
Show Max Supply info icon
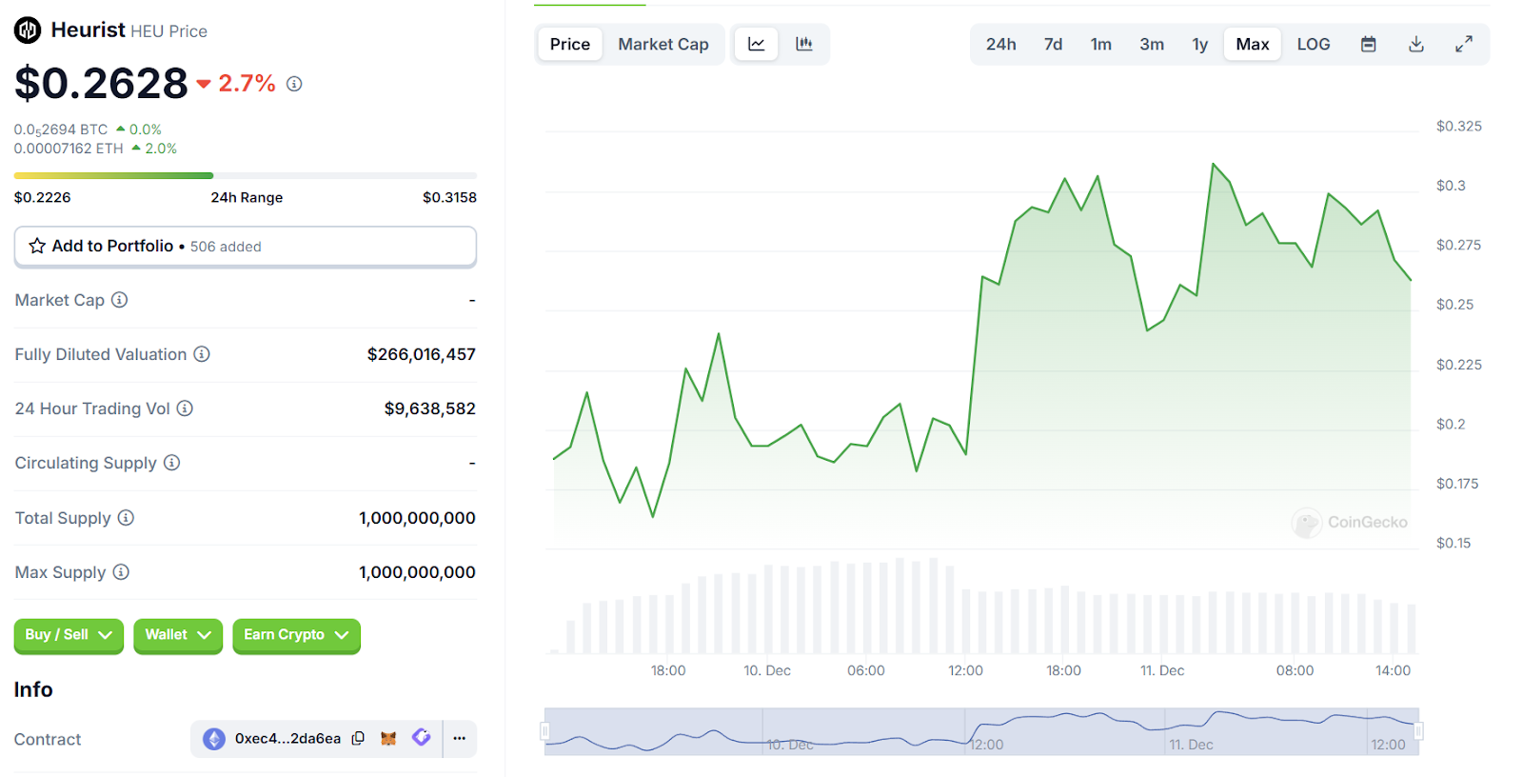121,572
